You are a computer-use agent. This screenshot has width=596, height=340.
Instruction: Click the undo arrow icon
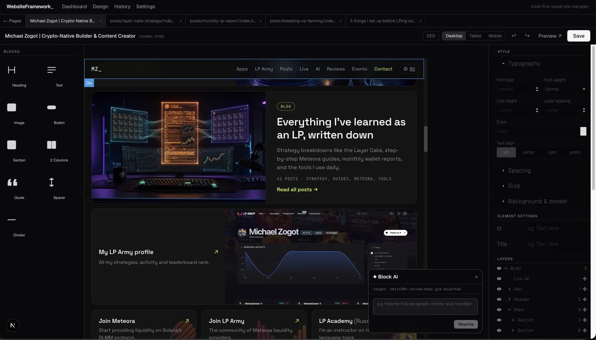(514, 36)
